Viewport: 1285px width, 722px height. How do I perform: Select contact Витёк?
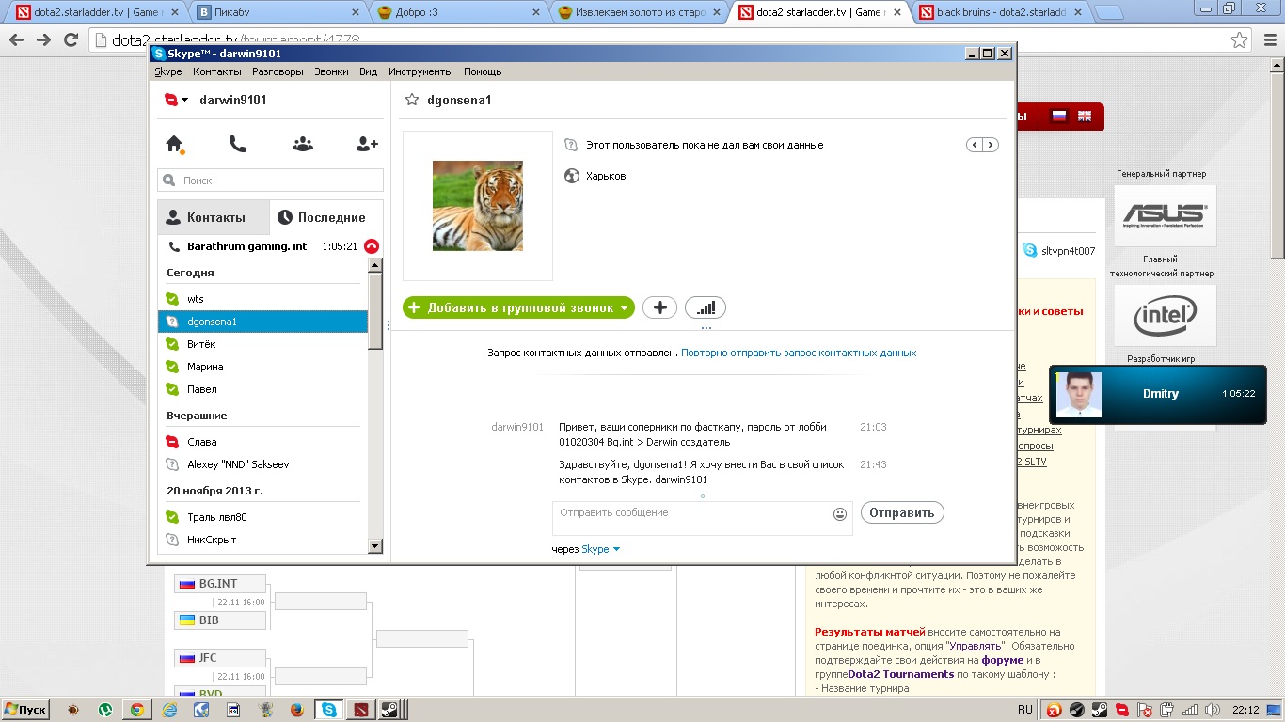point(262,344)
